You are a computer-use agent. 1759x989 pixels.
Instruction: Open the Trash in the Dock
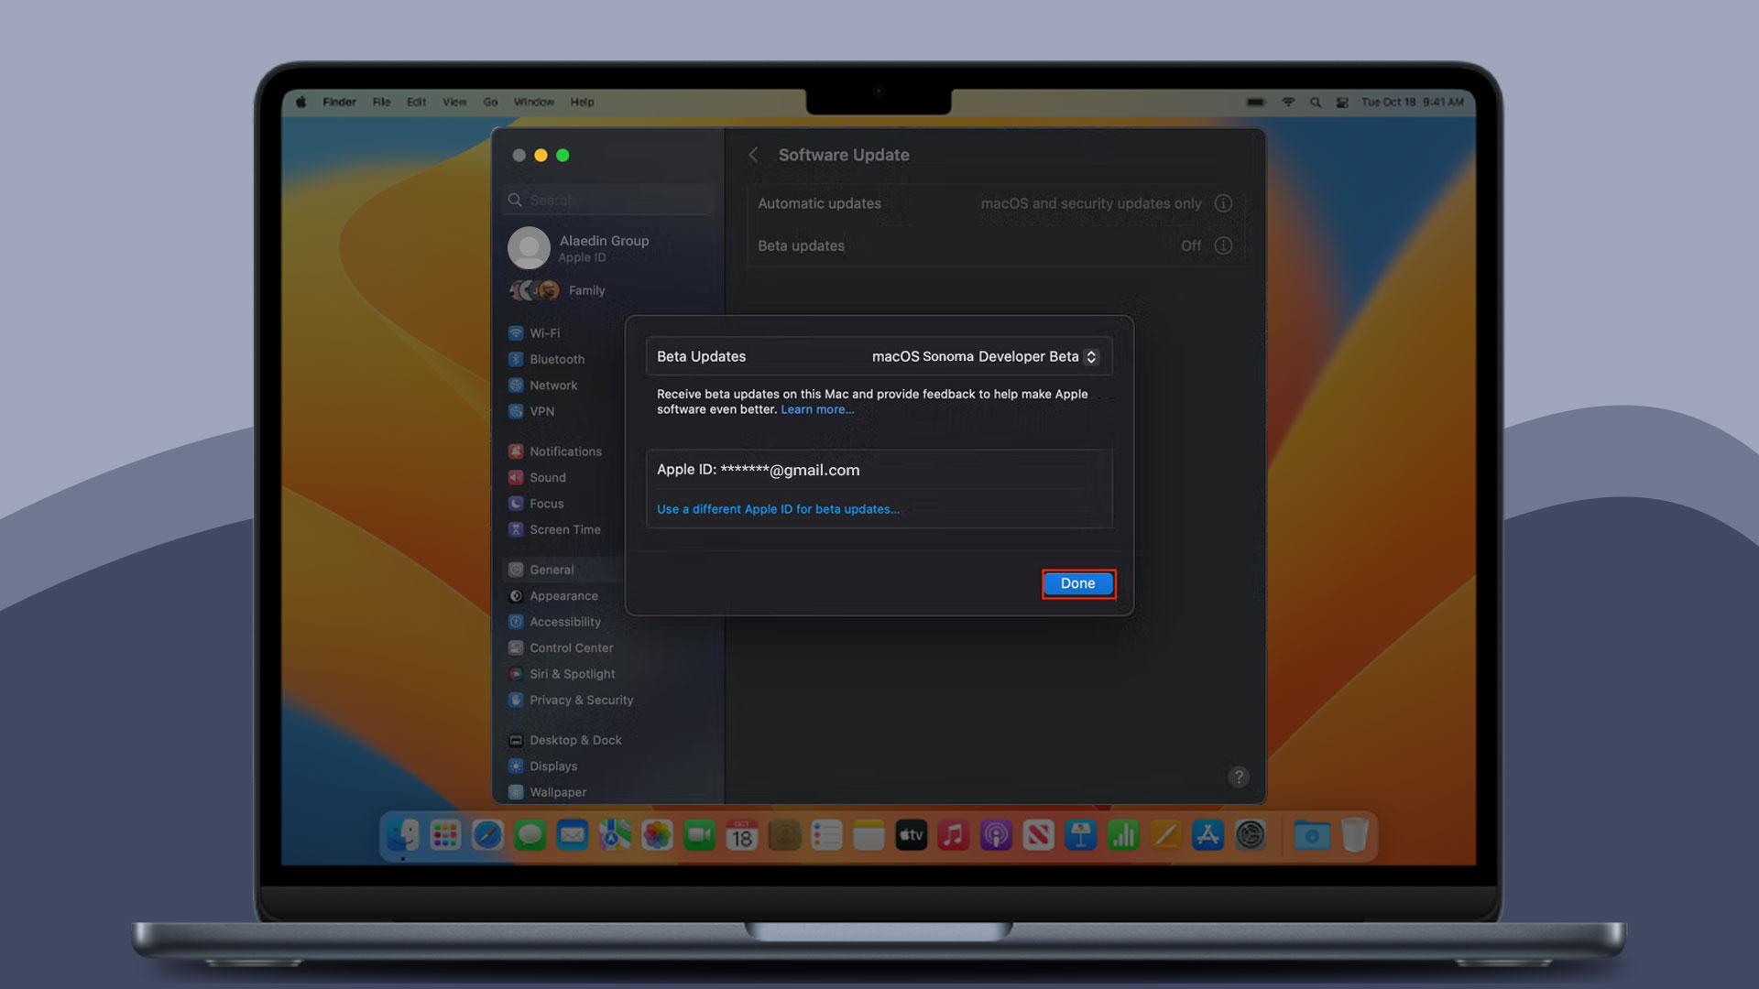coord(1354,835)
